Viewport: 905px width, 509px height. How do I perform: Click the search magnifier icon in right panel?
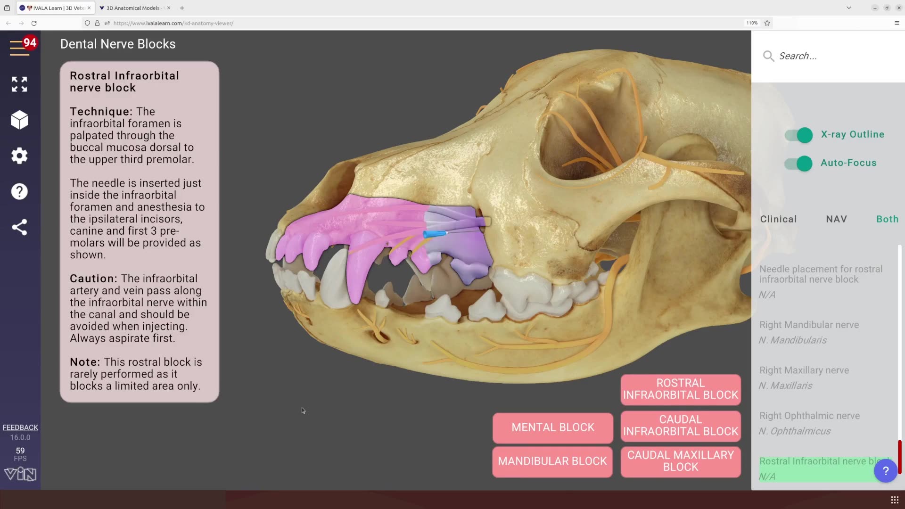click(x=768, y=56)
